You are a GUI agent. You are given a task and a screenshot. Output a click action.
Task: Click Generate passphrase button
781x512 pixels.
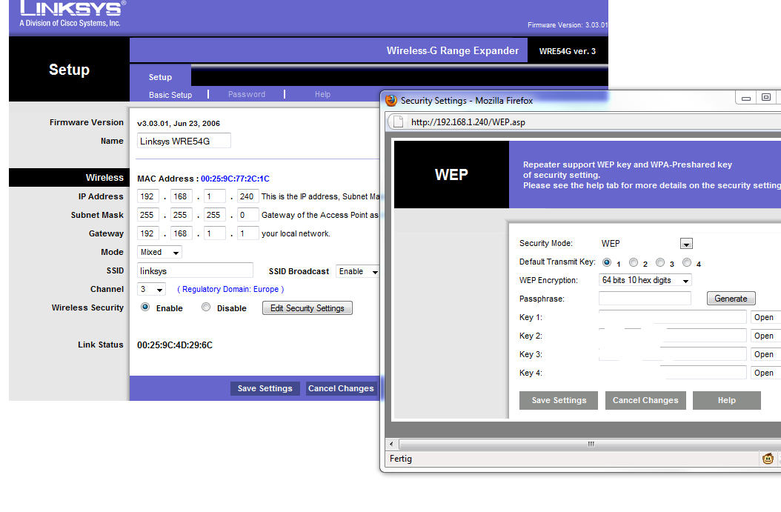pyautogui.click(x=731, y=299)
